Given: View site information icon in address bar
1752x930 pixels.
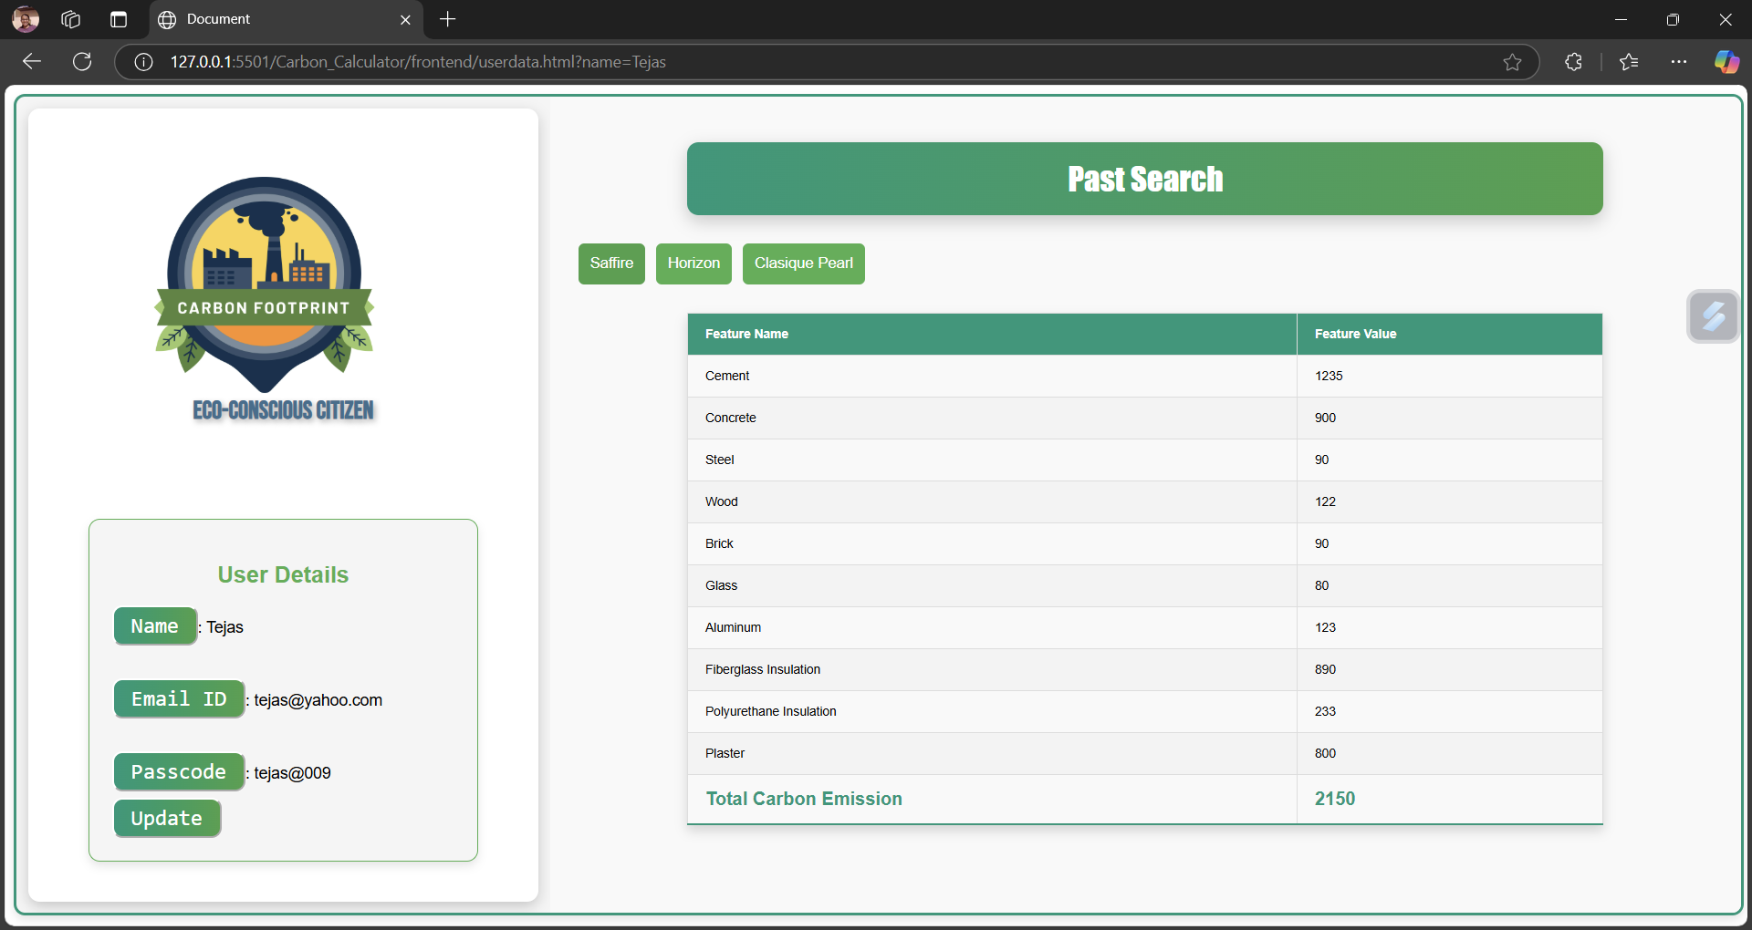Looking at the screenshot, I should click(143, 62).
